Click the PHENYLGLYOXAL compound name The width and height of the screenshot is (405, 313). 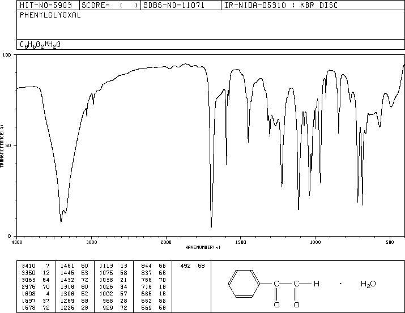(50, 15)
